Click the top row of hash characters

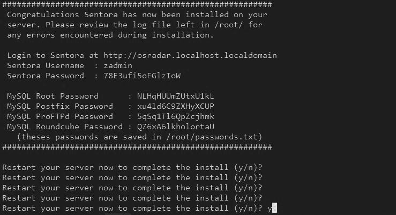pyautogui.click(x=137, y=5)
